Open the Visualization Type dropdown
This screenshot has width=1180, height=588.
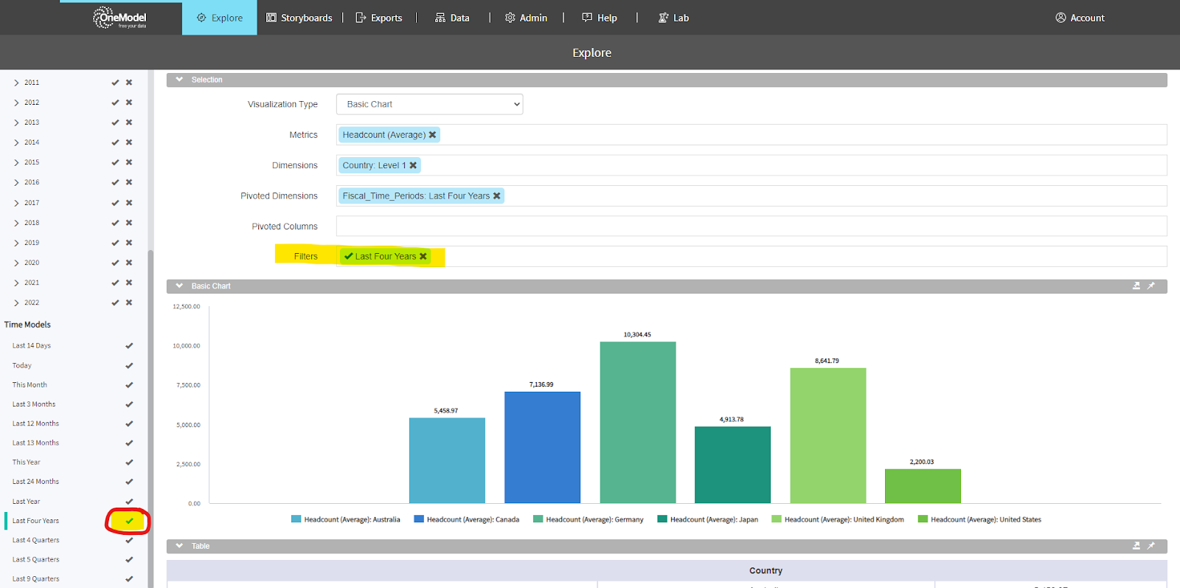click(429, 104)
